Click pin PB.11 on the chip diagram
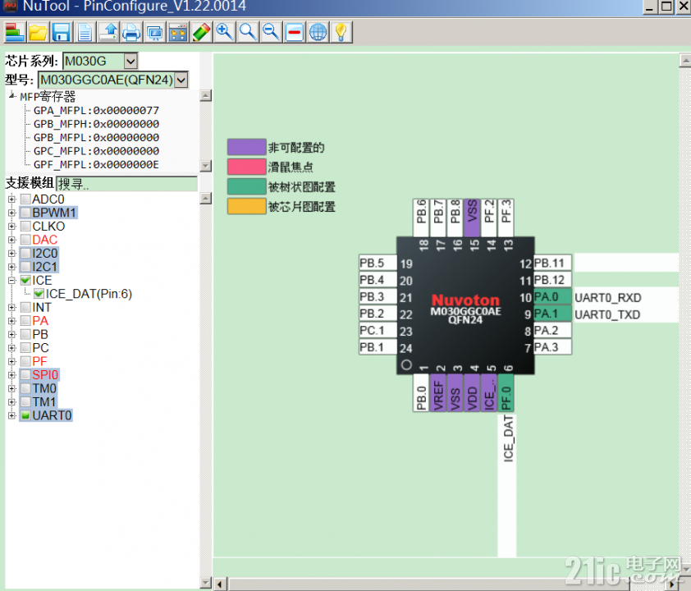 (552, 263)
